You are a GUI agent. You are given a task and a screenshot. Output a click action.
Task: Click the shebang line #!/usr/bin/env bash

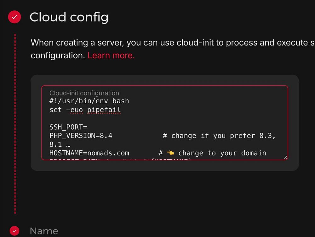[x=89, y=101]
